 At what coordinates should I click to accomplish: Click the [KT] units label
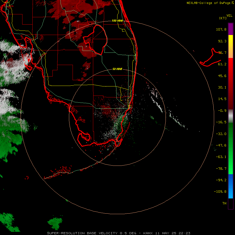pos(223,18)
